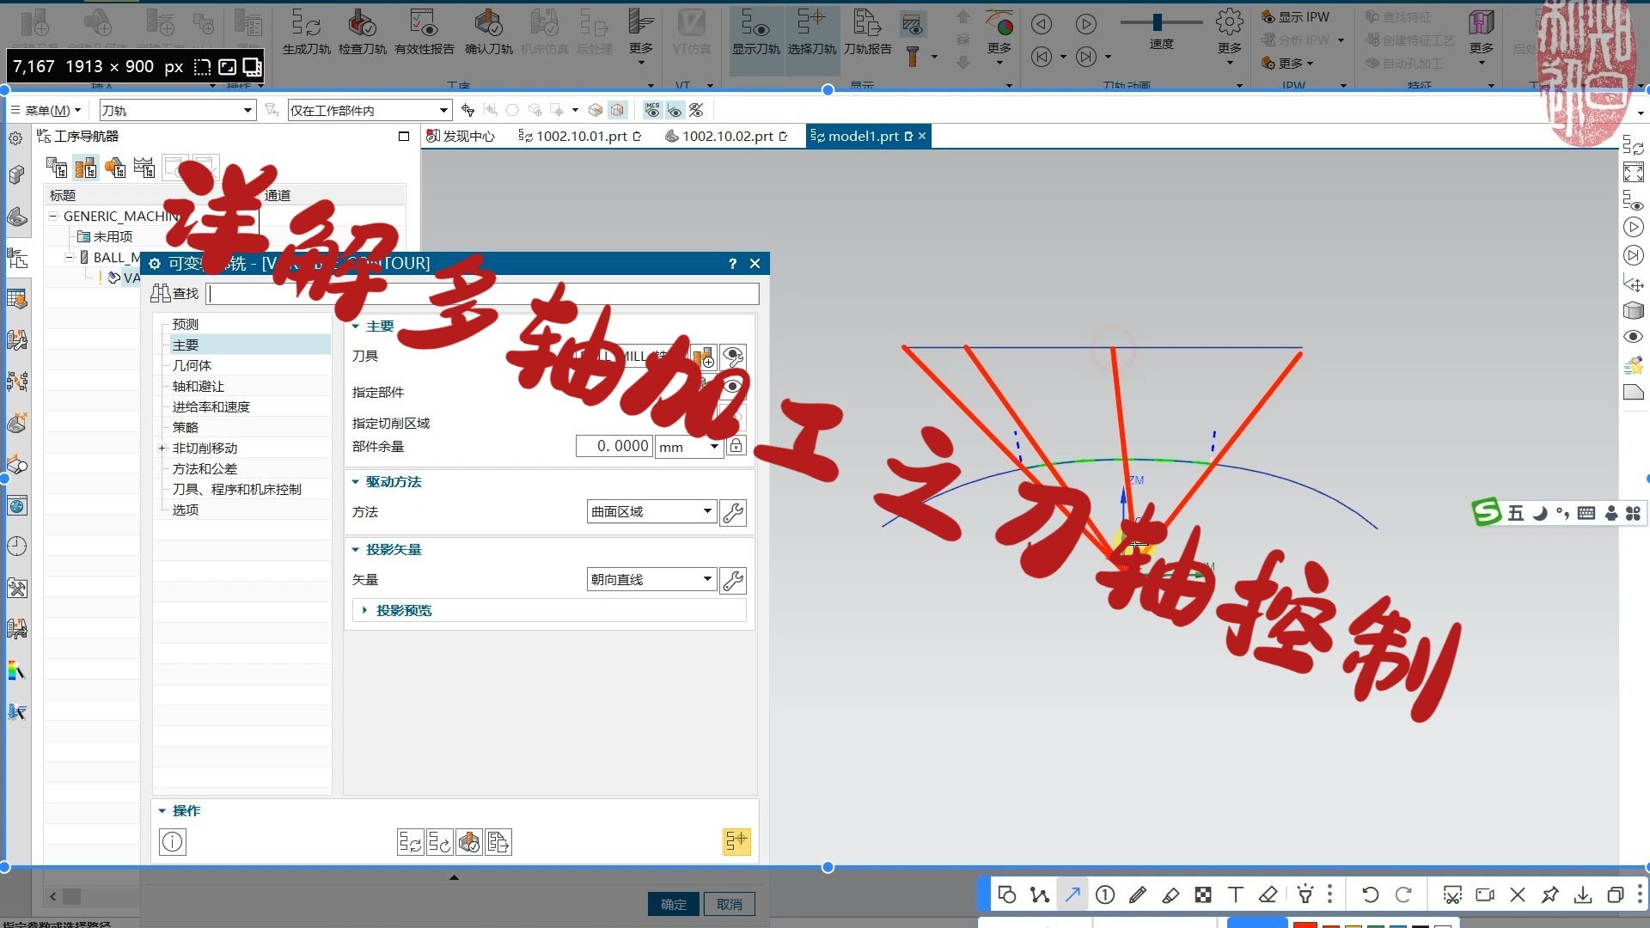Image resolution: width=1650 pixels, height=928 pixels.
Task: Select the pencil drawing tool in annotation toolbar
Action: (1137, 894)
